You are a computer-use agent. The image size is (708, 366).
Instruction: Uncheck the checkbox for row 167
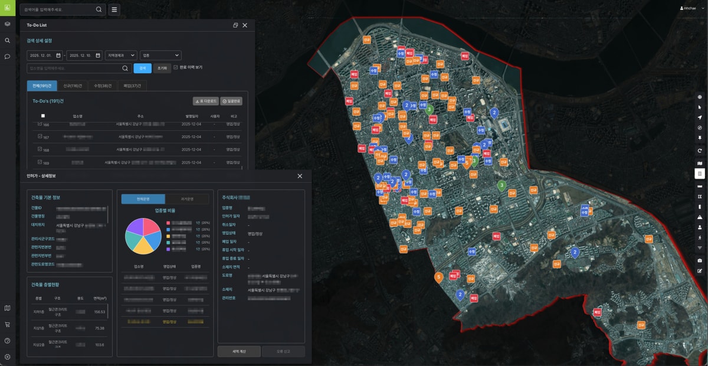click(x=40, y=137)
